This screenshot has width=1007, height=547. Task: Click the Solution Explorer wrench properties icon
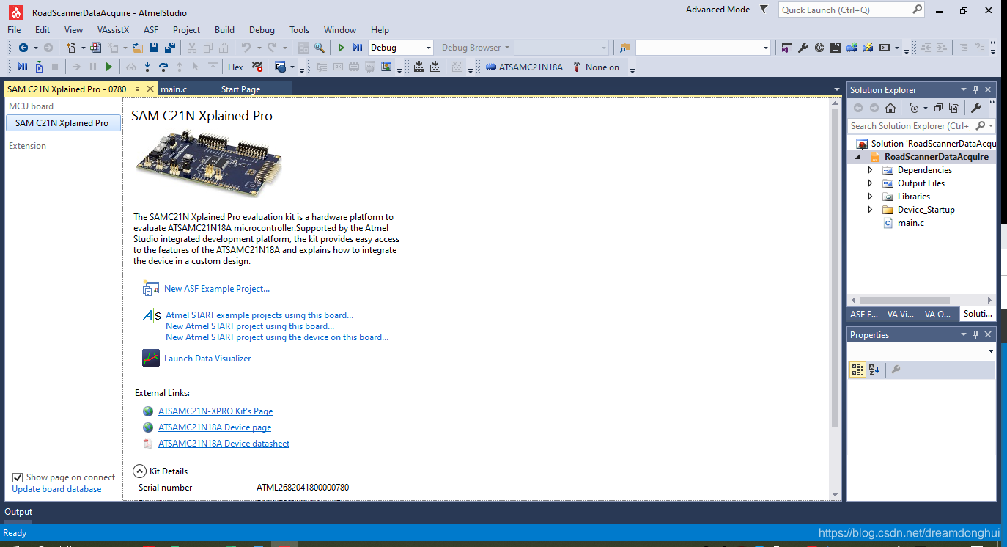[975, 108]
